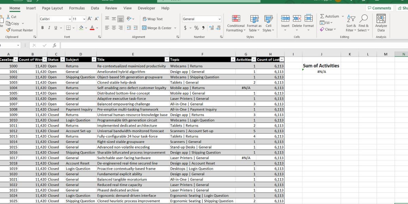Toggle Italic formatting

(x=49, y=28)
